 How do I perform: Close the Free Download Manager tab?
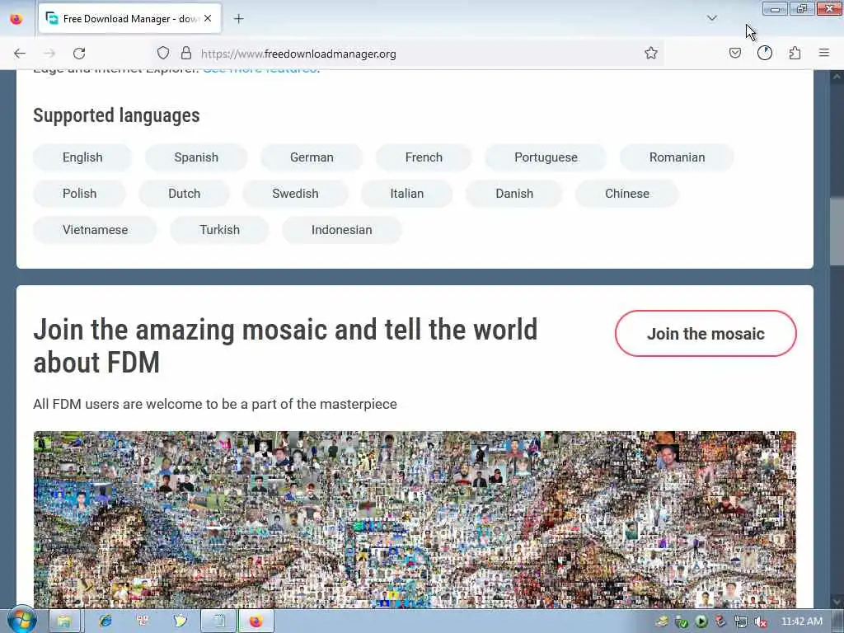pyautogui.click(x=208, y=18)
